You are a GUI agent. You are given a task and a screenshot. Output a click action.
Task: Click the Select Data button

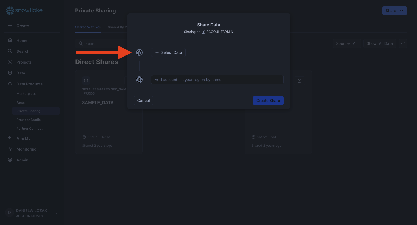click(x=168, y=52)
